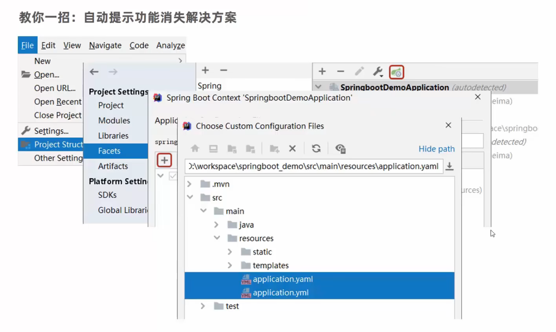556x332 pixels.
Task: Click the New Folder icon in file chooser
Action: (274, 149)
